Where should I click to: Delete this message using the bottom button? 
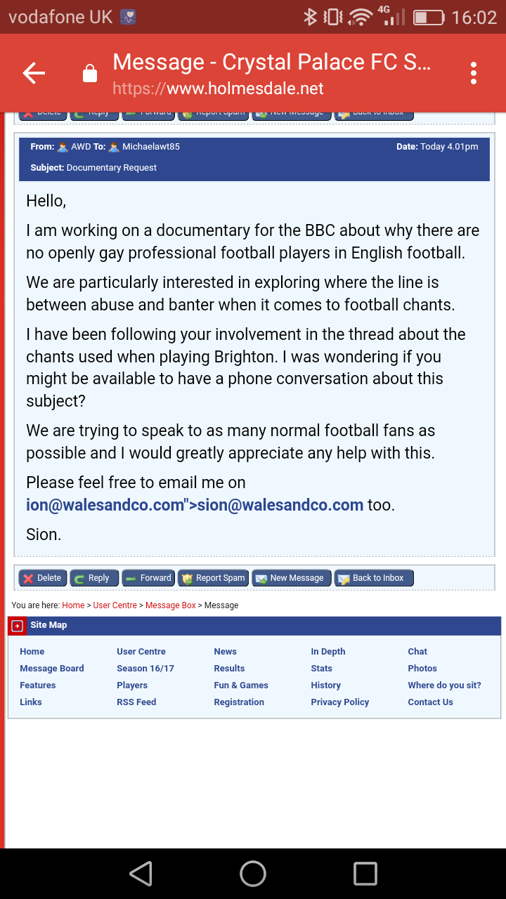(x=42, y=578)
